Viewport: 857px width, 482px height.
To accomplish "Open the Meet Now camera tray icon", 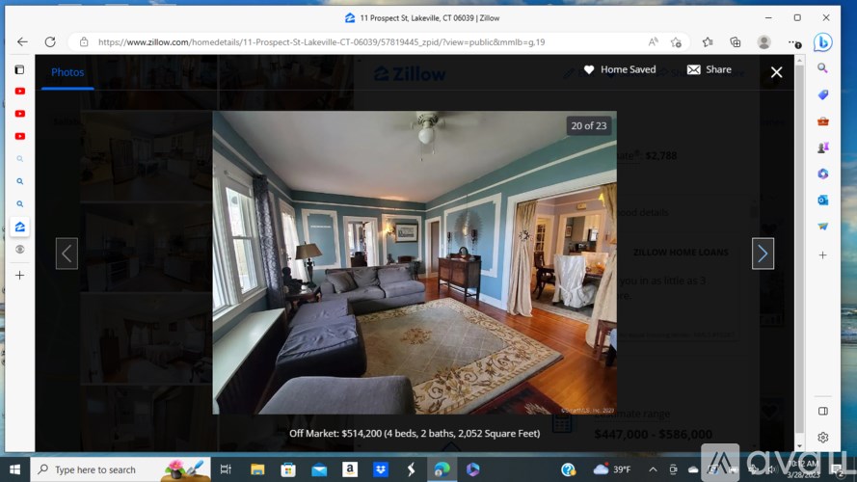I will [x=673, y=469].
